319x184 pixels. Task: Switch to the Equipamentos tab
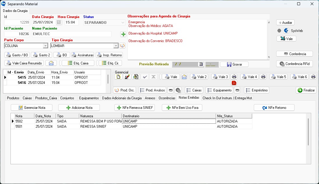tap(89, 98)
